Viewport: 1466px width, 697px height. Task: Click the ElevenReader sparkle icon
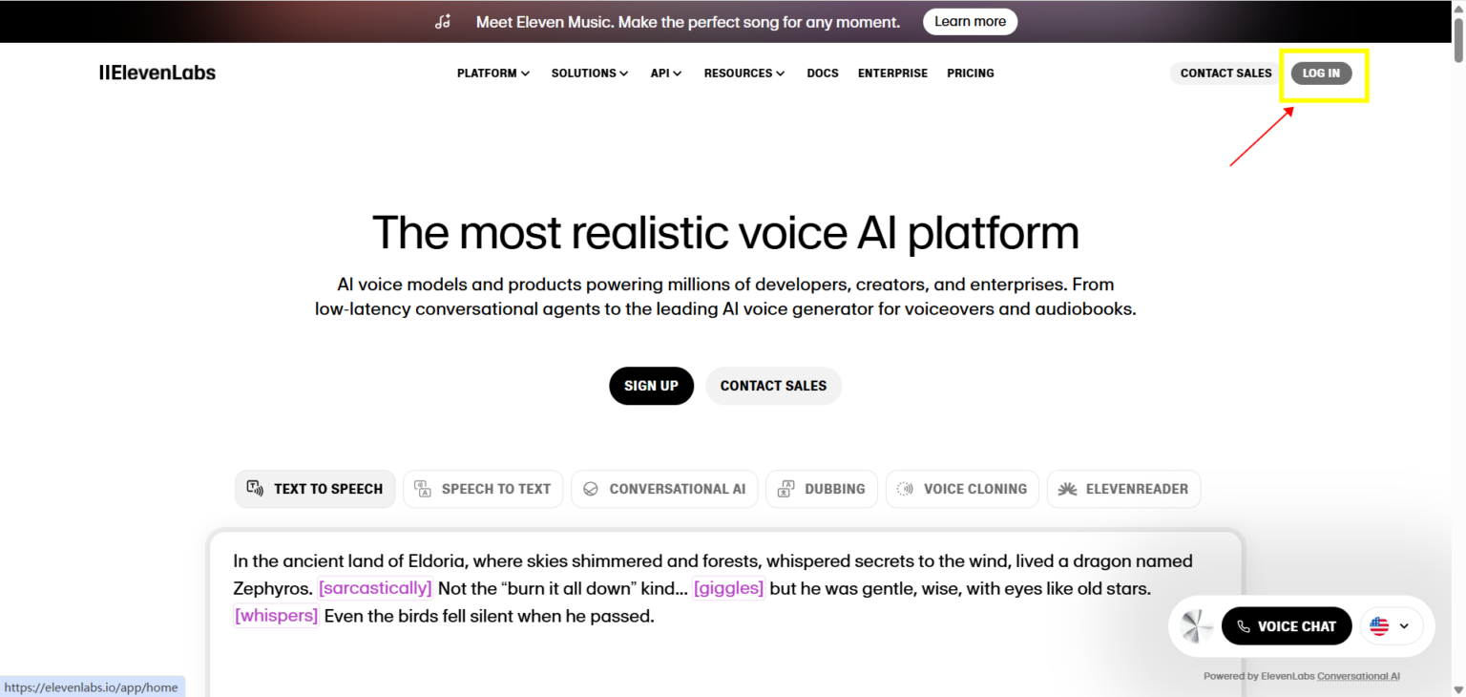point(1066,488)
